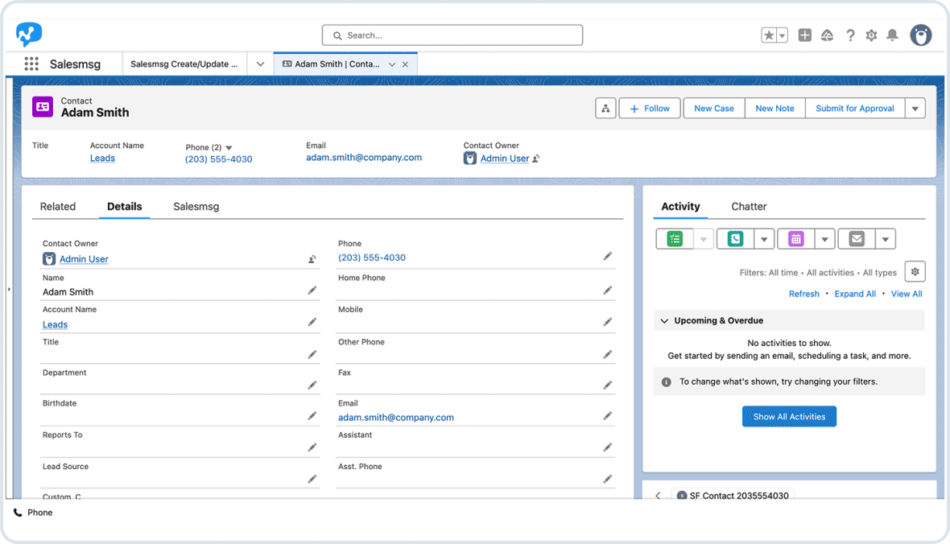Open the Email dropdown arrow
950x544 pixels.
(885, 239)
